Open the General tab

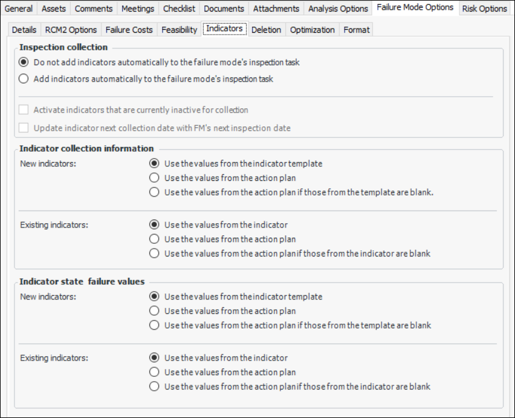coord(19,8)
